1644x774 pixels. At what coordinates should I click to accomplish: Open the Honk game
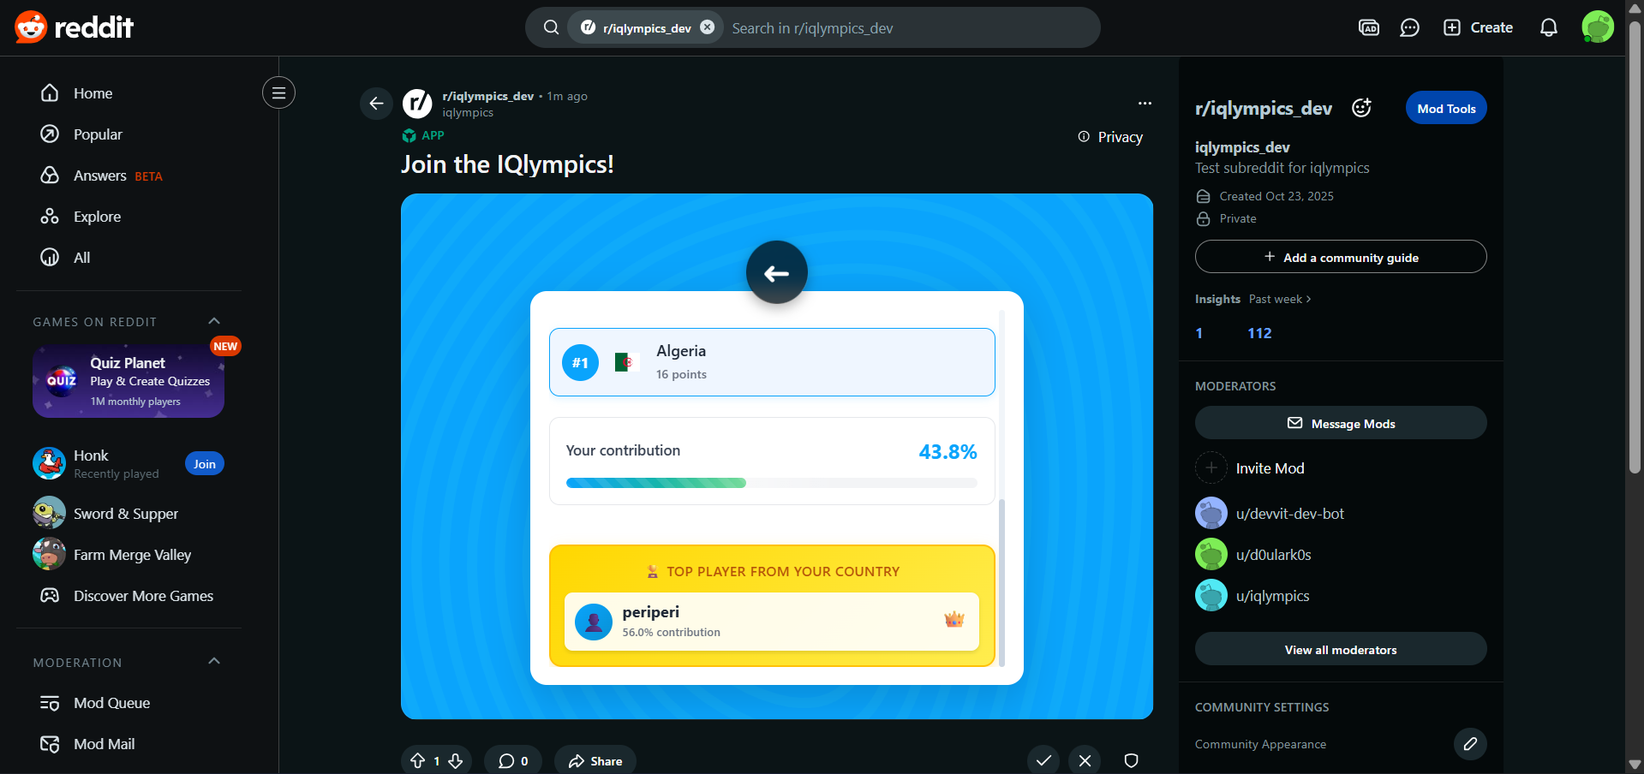[x=94, y=463]
